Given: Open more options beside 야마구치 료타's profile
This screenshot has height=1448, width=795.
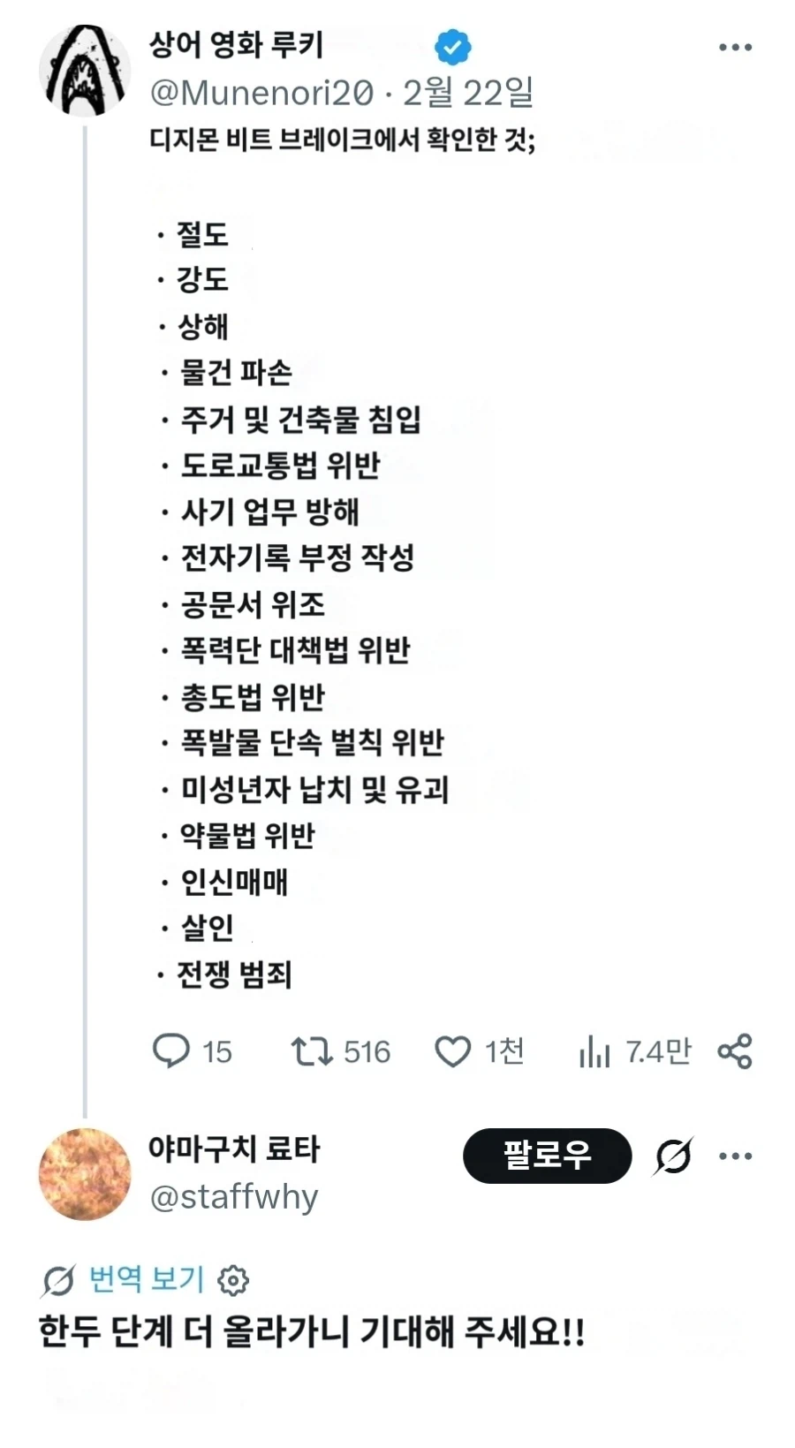Looking at the screenshot, I should click(734, 1155).
